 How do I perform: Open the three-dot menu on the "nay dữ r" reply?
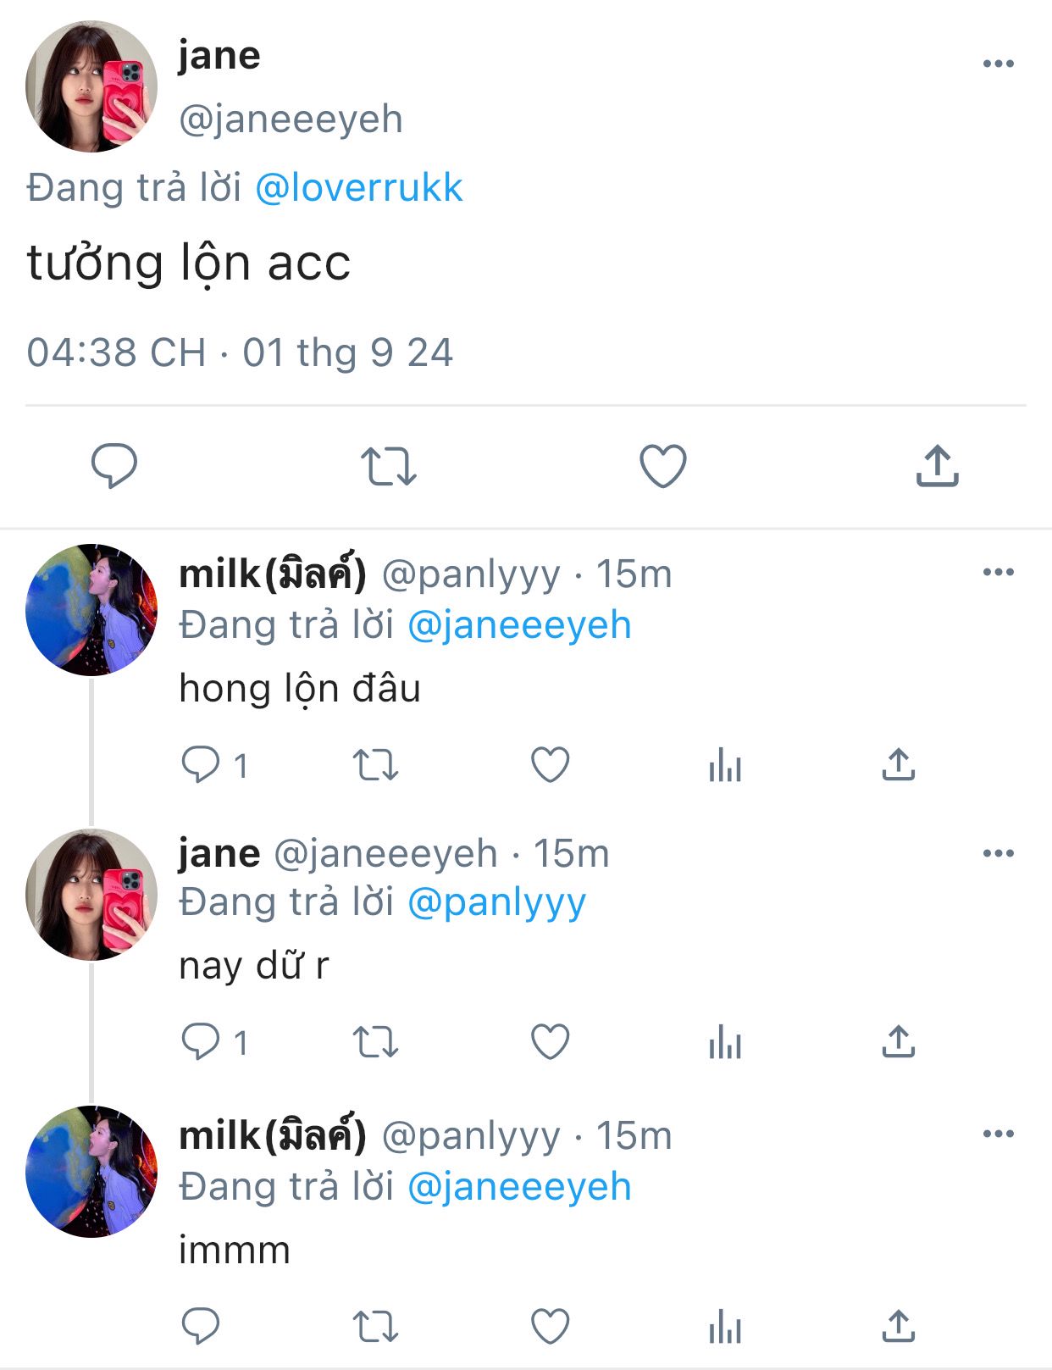[998, 853]
